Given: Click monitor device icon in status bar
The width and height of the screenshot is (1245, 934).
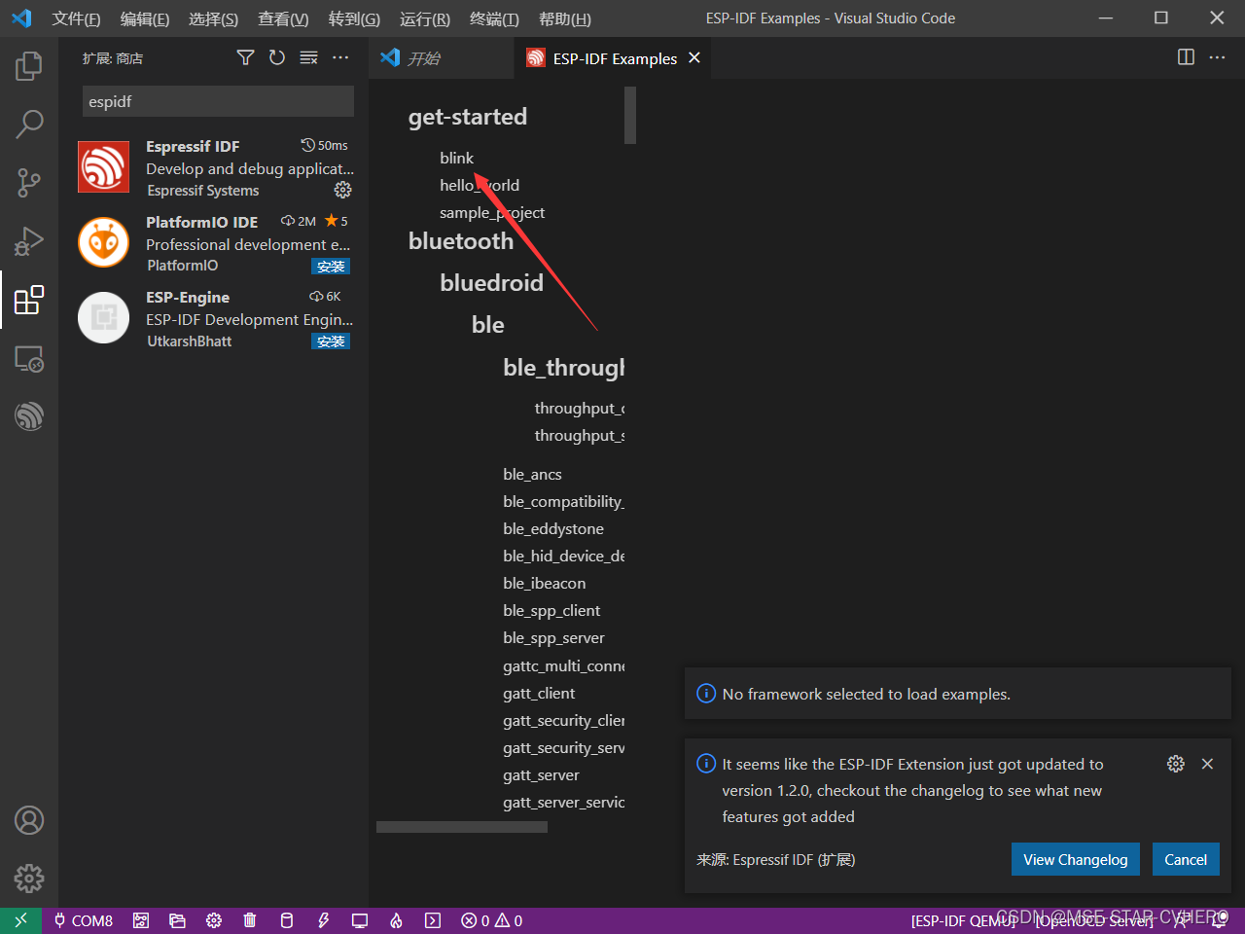Looking at the screenshot, I should [x=360, y=920].
